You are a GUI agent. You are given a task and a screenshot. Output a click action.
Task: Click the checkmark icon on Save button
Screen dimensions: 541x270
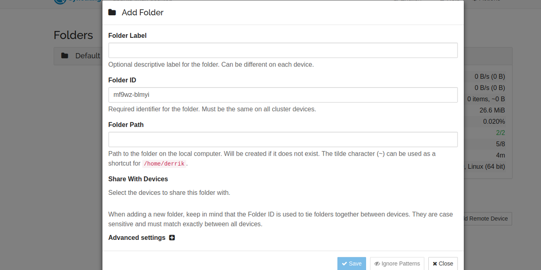(x=344, y=264)
